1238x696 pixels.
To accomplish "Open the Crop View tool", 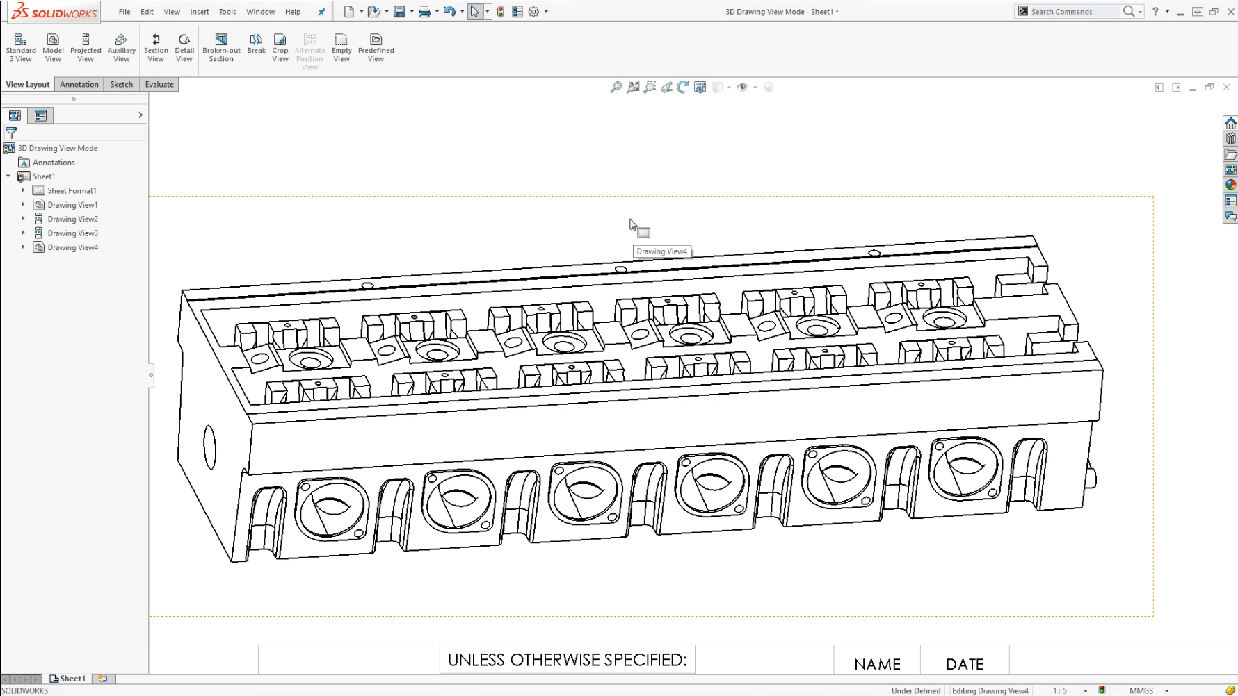I will coord(280,45).
